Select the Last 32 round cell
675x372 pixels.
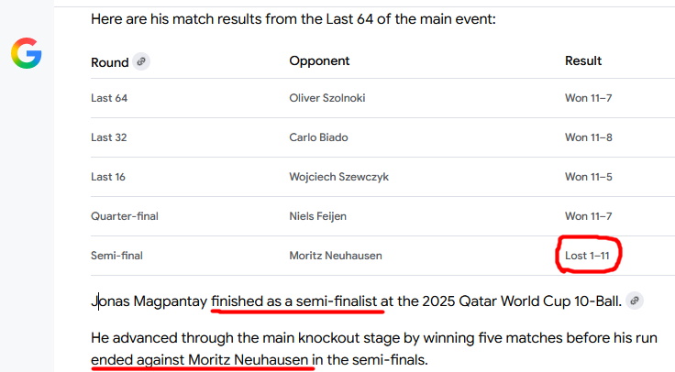click(x=109, y=138)
